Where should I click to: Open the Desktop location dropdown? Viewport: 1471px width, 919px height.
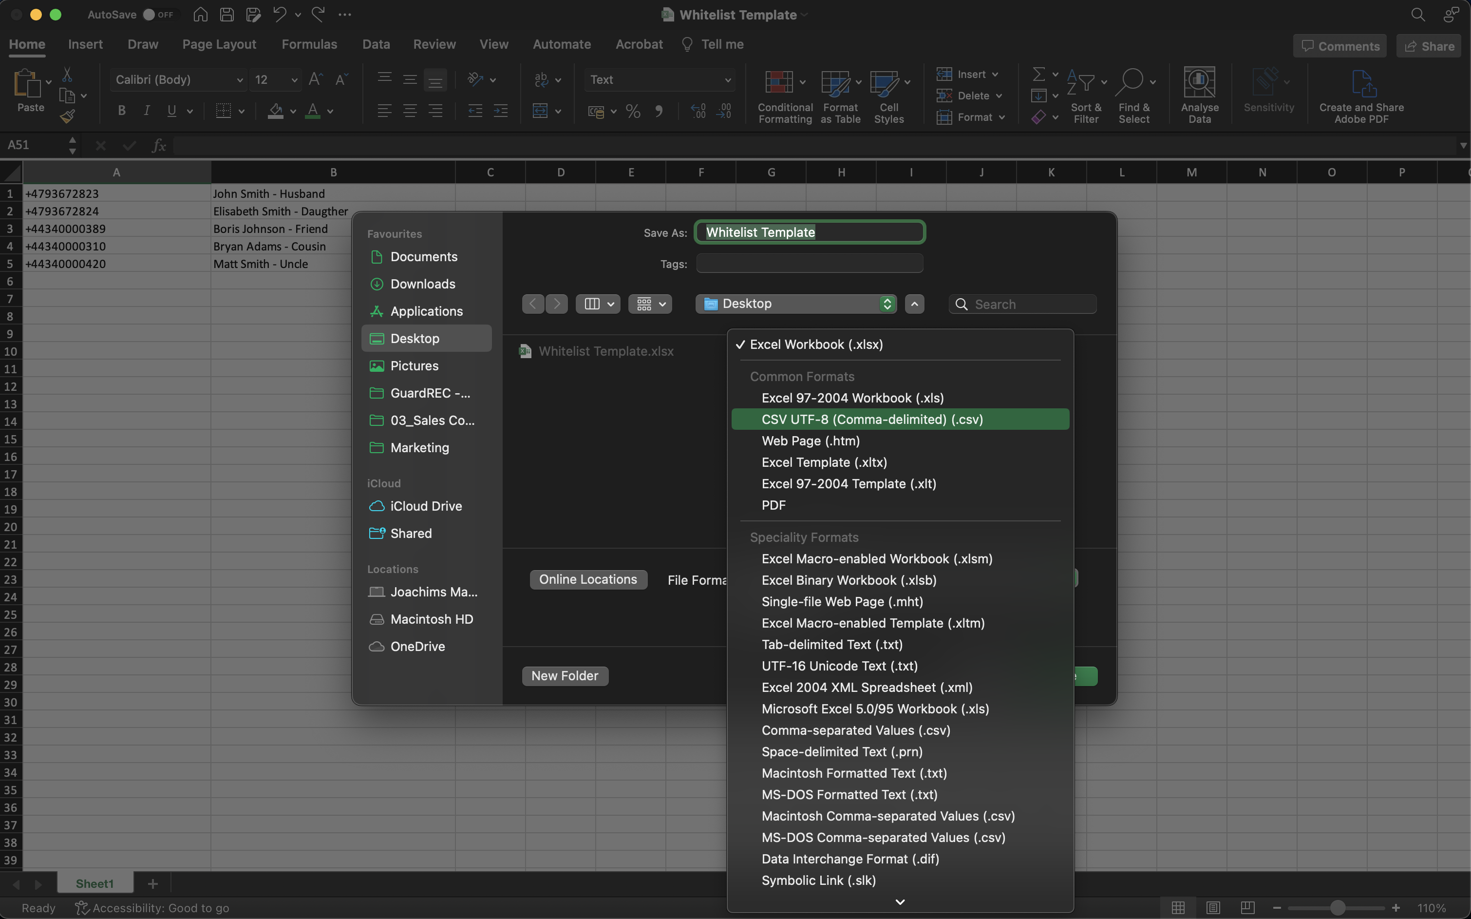pos(796,304)
